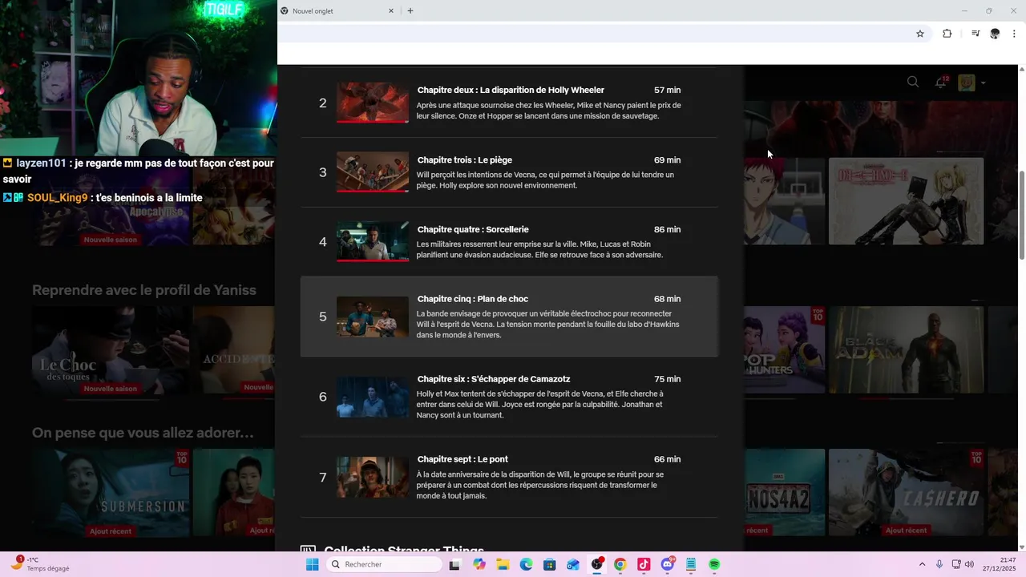The height and width of the screenshot is (577, 1026).
Task: Select title Chapitre quatre : Sorcellerie
Action: click(x=473, y=229)
